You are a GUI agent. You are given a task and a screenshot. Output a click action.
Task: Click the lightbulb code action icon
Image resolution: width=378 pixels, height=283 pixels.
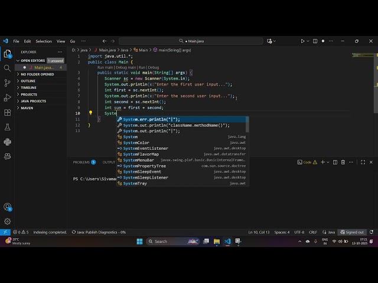click(x=90, y=113)
